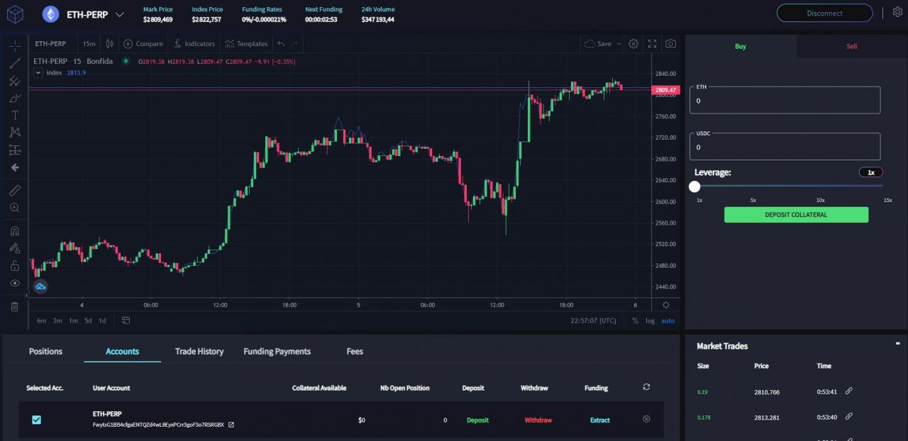
Task: Enter fullscreen chart mode
Action: tap(652, 44)
